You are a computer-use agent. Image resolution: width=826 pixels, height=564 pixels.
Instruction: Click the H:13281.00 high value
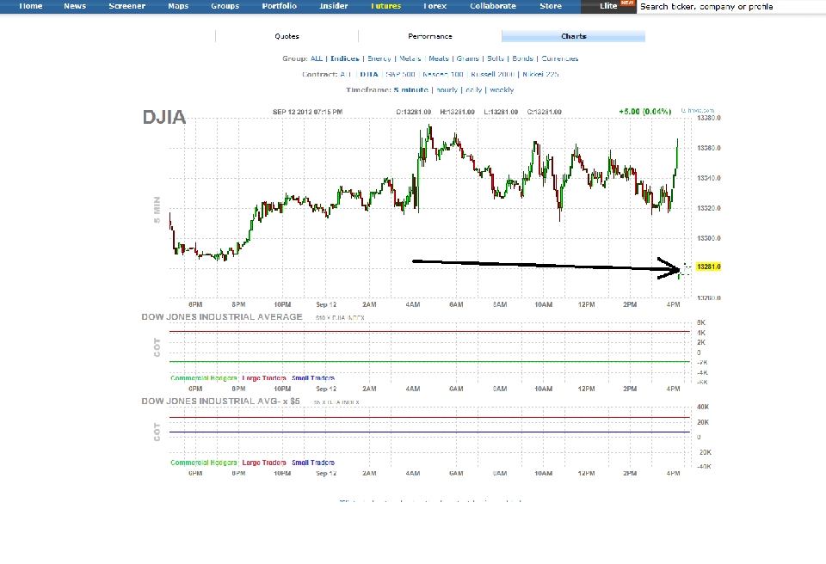tap(457, 112)
